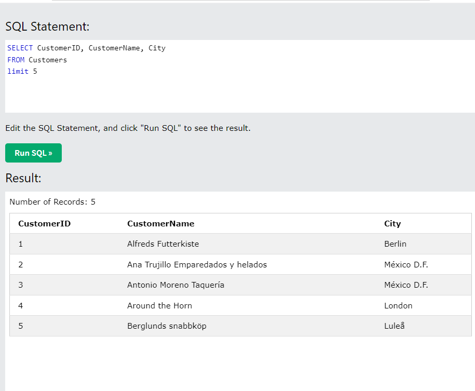
Task: Click CustomerID 3 cell
Action: 21,285
